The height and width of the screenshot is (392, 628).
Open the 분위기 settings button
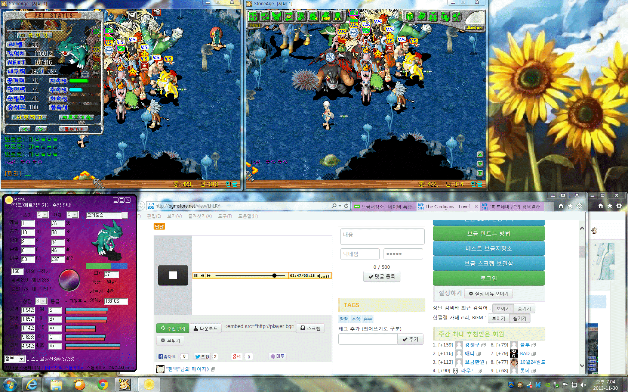click(170, 340)
